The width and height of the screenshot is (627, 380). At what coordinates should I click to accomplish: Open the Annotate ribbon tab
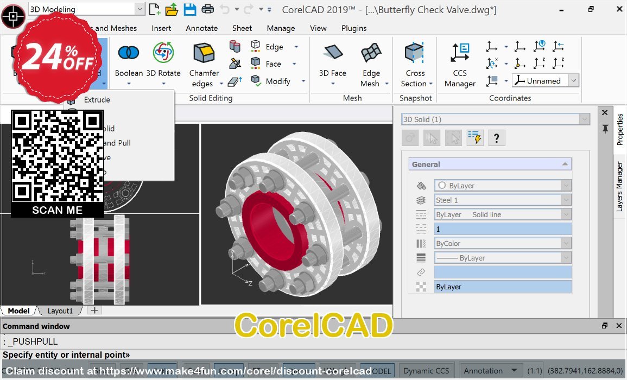201,28
